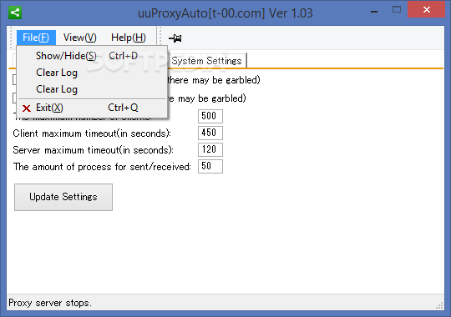The image size is (451, 317).
Task: Choose Show/Hide(S) from the File menu
Action: [93, 56]
